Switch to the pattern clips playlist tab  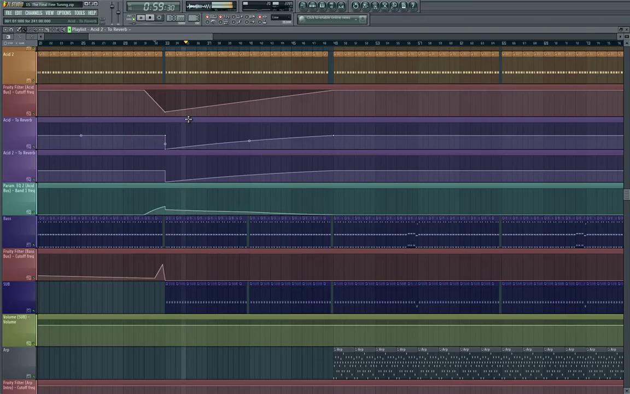(x=8, y=37)
